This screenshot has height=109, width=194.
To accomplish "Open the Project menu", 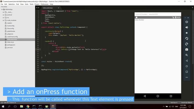I will [37, 4].
